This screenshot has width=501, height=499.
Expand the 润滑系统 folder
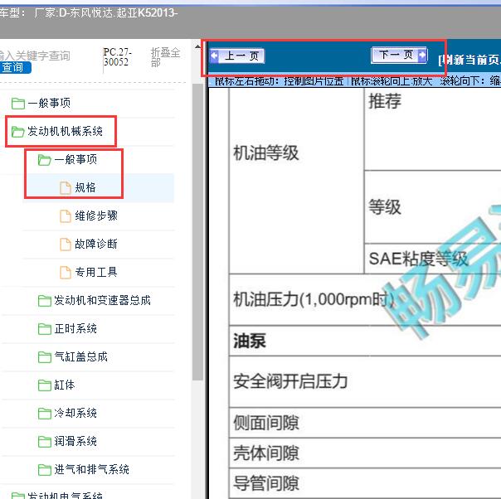point(75,441)
